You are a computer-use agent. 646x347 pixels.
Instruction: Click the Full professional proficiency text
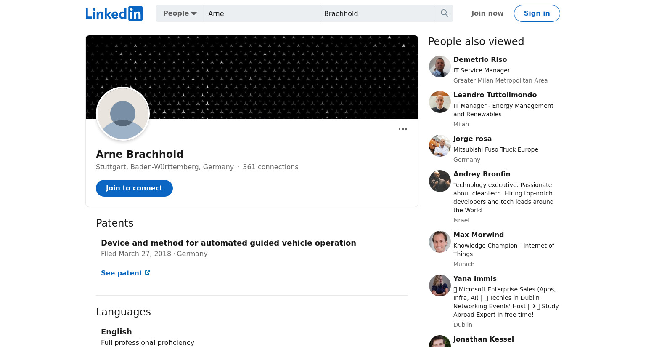pyautogui.click(x=148, y=342)
